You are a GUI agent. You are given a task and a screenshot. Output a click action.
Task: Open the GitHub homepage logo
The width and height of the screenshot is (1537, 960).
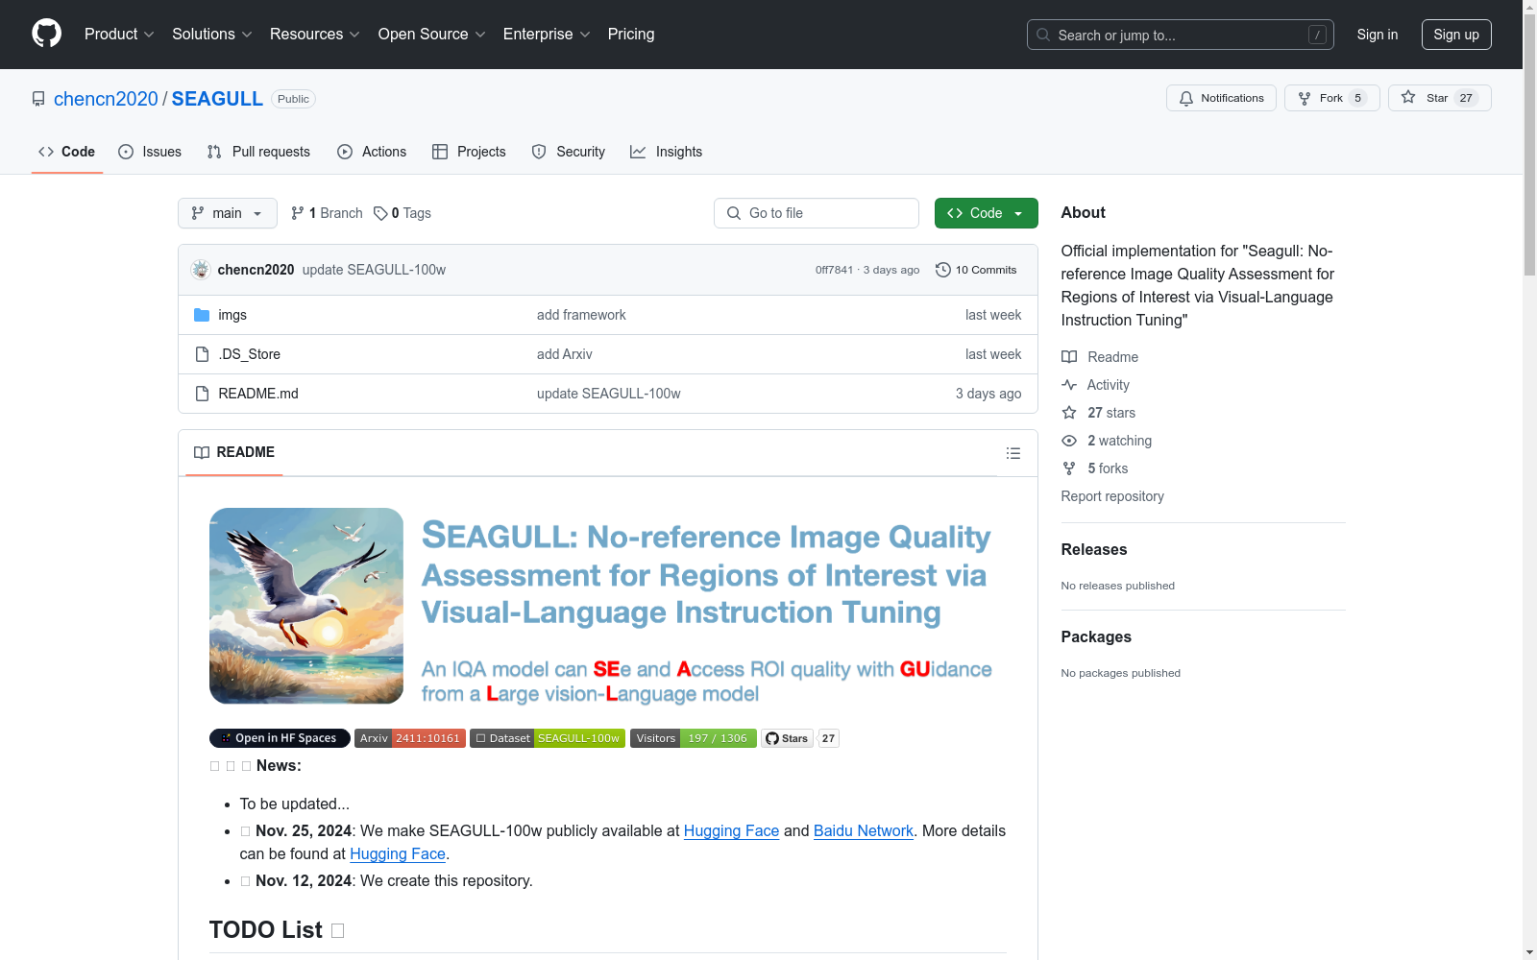coord(46,34)
